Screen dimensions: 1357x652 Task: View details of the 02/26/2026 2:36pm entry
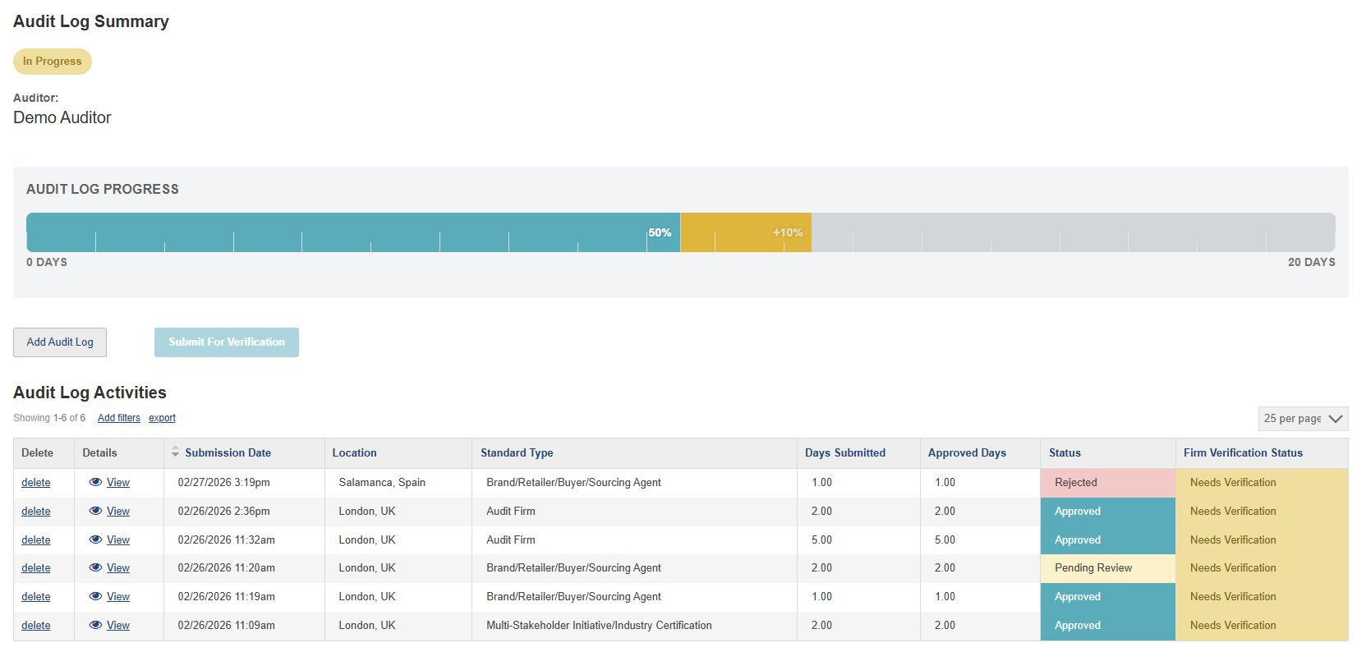tap(118, 512)
